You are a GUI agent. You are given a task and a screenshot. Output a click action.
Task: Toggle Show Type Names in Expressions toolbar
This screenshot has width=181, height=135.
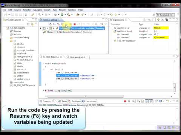click(x=145, y=19)
